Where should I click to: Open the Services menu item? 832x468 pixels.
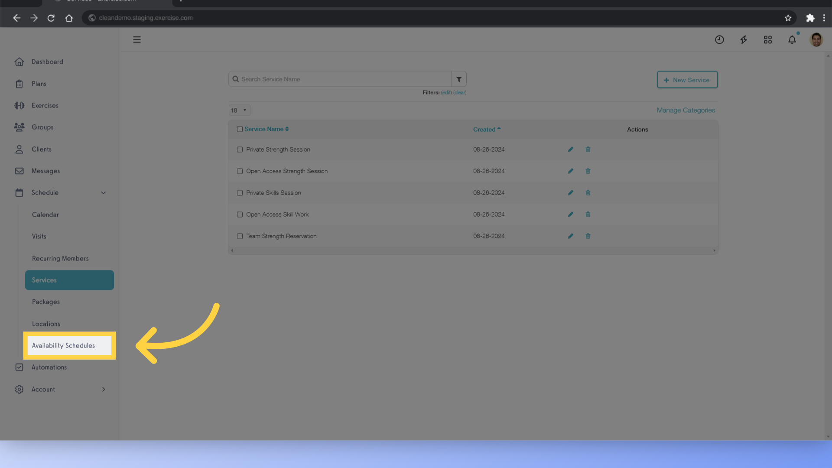coord(69,279)
